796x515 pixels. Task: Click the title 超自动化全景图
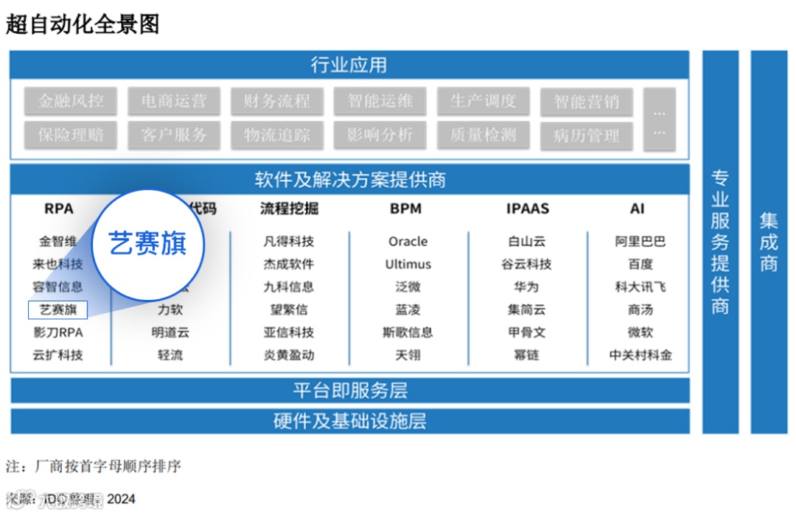pyautogui.click(x=83, y=24)
